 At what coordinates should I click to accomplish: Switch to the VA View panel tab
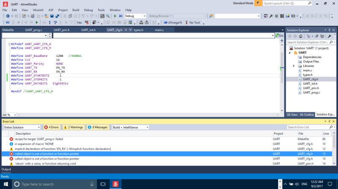coord(292,114)
